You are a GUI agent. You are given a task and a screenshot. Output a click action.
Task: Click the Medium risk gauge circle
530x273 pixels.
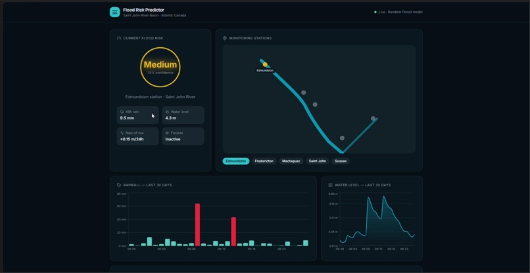(160, 67)
